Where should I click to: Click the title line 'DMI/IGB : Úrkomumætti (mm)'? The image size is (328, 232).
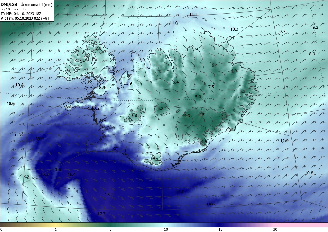[27, 5]
